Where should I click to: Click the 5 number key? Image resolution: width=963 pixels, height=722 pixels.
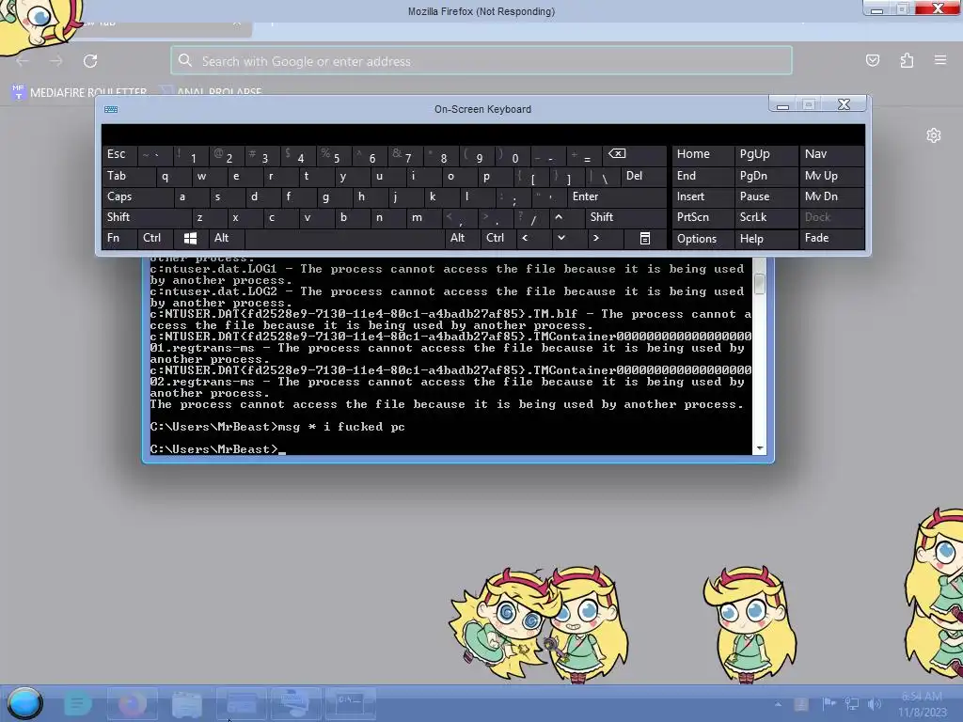pos(336,157)
